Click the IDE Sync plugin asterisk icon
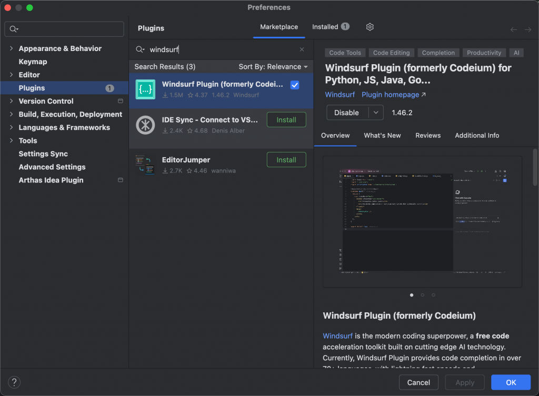The width and height of the screenshot is (539, 396). tap(145, 125)
